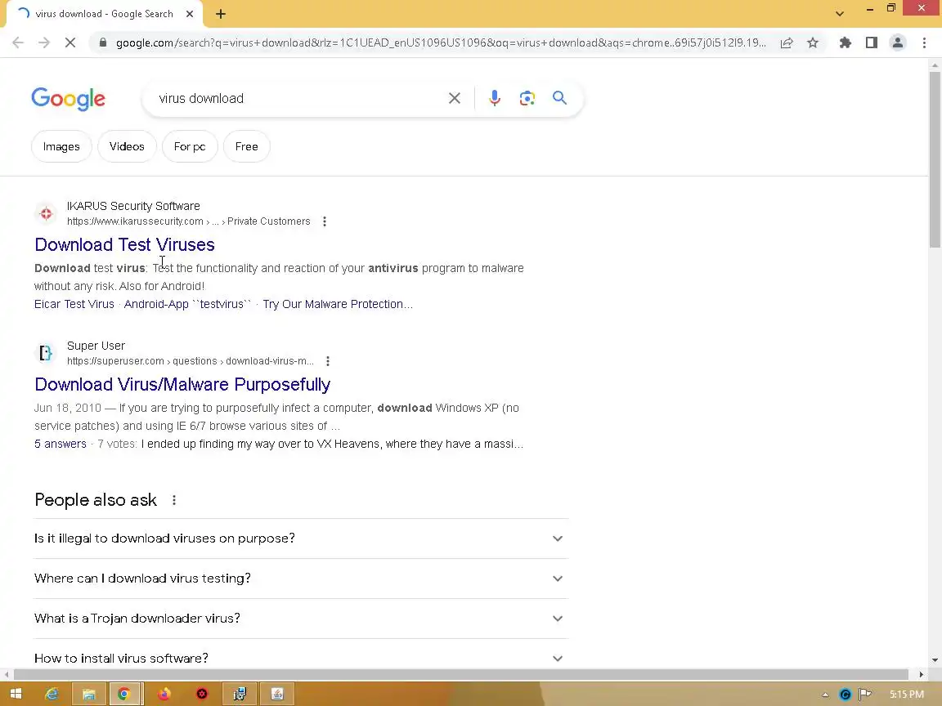Expand 'Is it illegal to download viruses' question
The height and width of the screenshot is (706, 942).
point(301,538)
